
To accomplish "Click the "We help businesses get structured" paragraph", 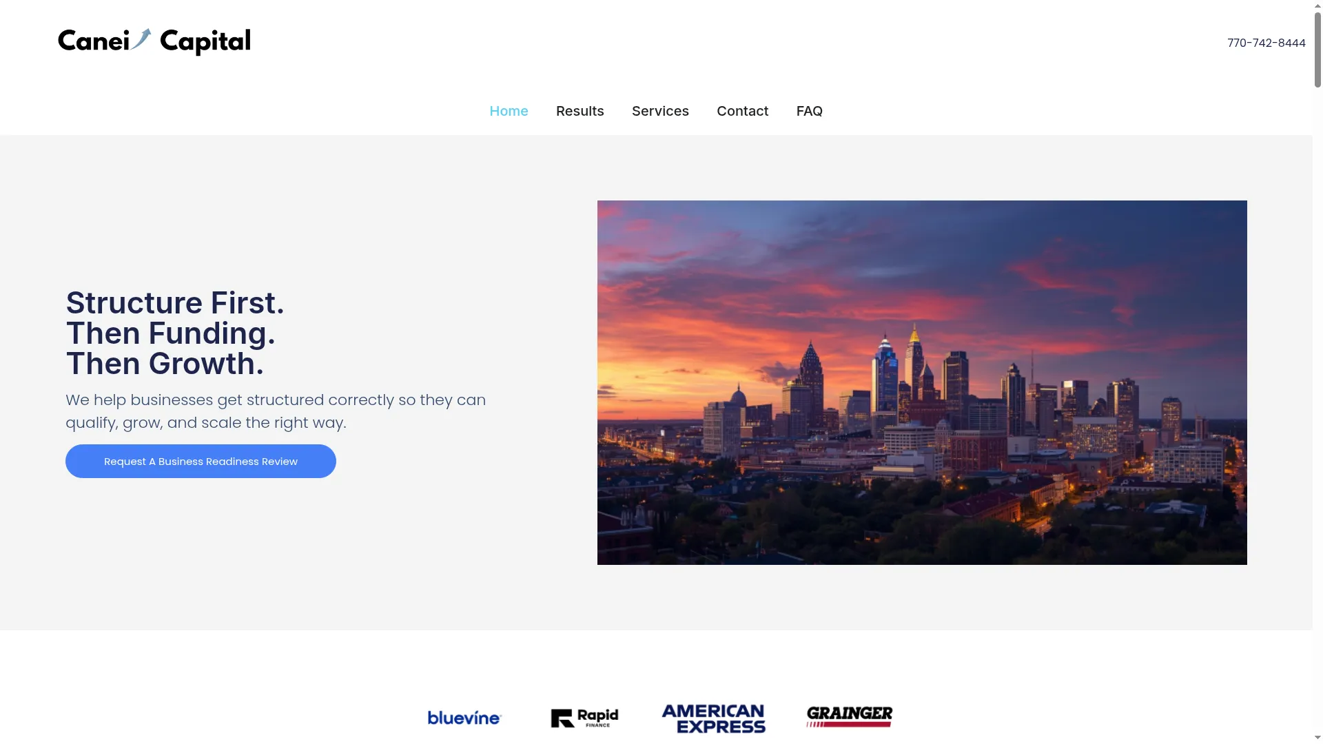I will [x=276, y=411].
